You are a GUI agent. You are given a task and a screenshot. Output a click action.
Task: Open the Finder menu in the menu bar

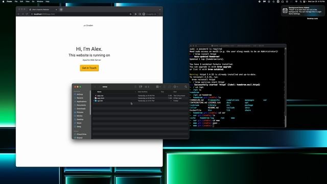(9, 2)
